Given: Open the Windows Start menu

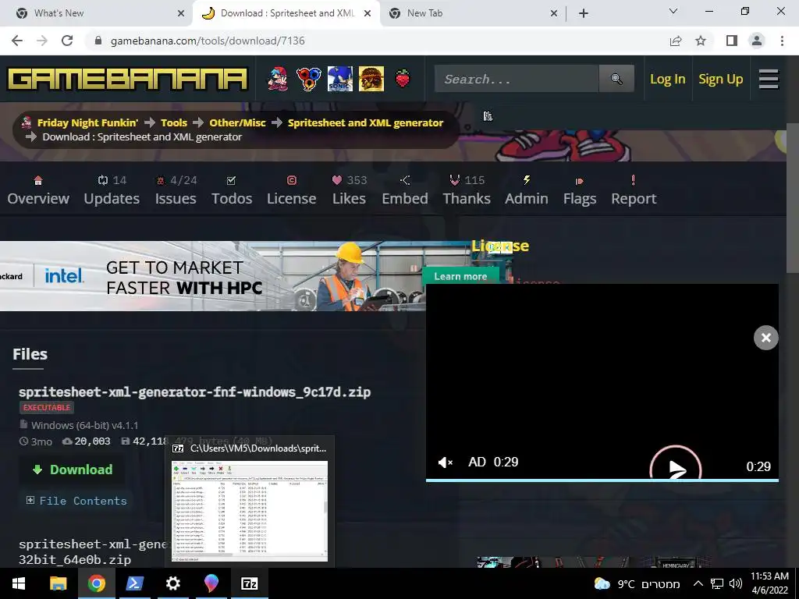Looking at the screenshot, I should pyautogui.click(x=19, y=583).
